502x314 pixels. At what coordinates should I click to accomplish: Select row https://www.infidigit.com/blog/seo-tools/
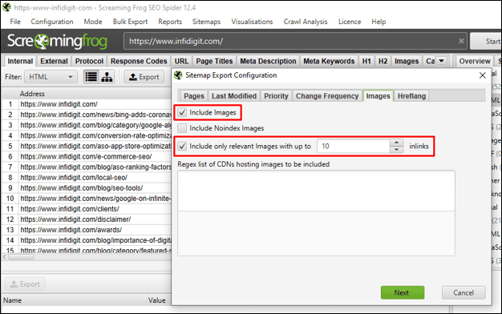pos(87,188)
